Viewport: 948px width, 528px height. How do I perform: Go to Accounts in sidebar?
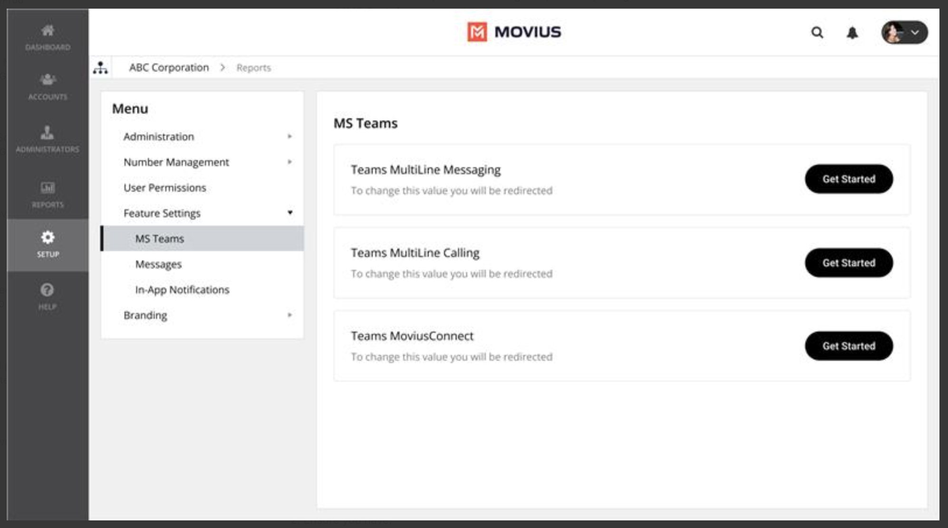(x=48, y=86)
